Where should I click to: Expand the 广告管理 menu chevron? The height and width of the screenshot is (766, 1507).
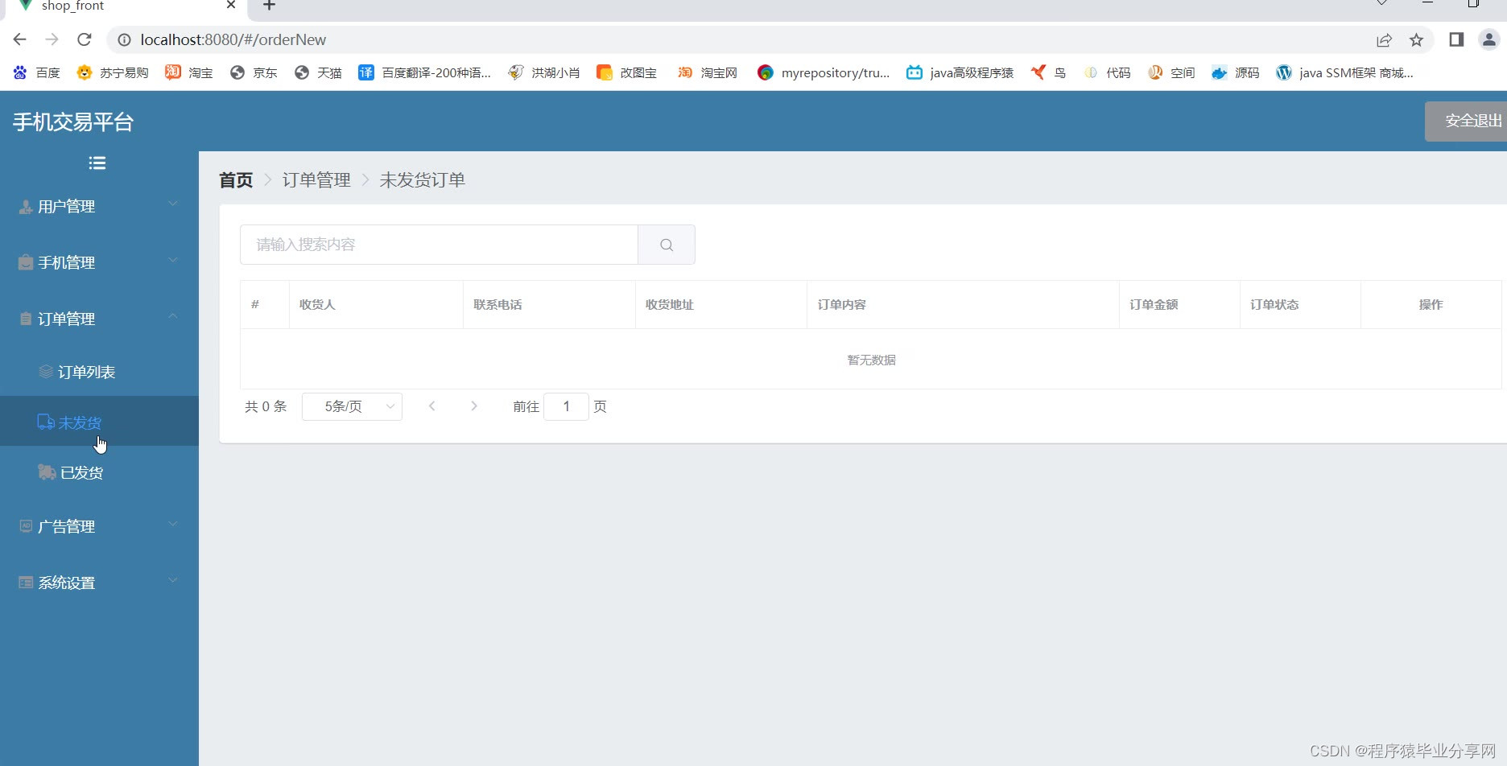173,524
